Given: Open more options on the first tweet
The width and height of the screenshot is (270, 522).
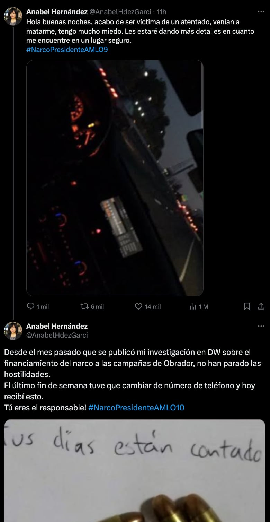Looking at the screenshot, I should pyautogui.click(x=261, y=12).
